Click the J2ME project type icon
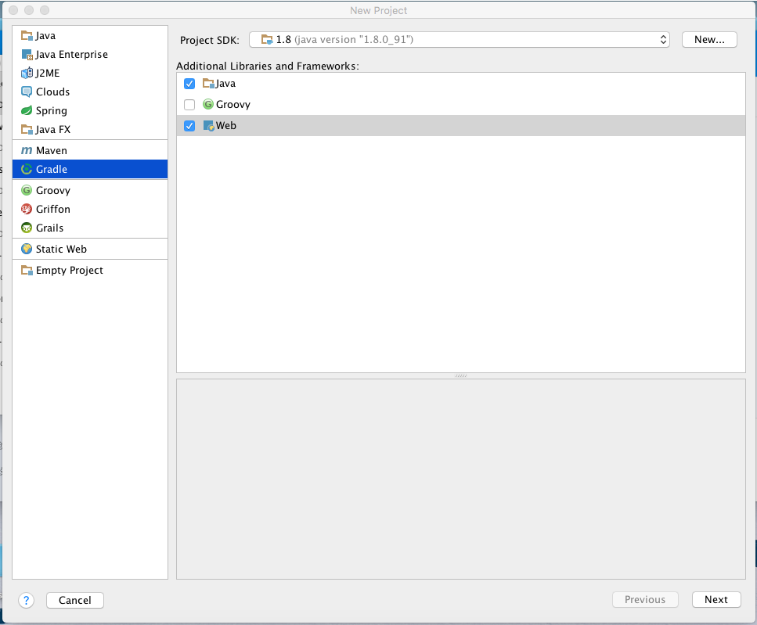 click(27, 74)
